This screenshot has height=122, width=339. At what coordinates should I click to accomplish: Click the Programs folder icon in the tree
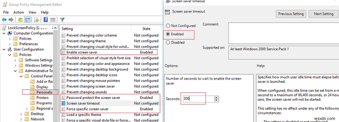point(32,103)
